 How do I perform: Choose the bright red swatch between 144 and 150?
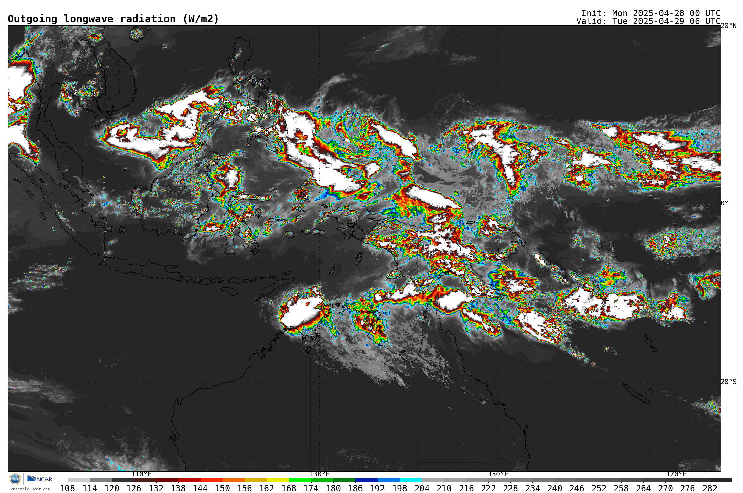[212, 480]
